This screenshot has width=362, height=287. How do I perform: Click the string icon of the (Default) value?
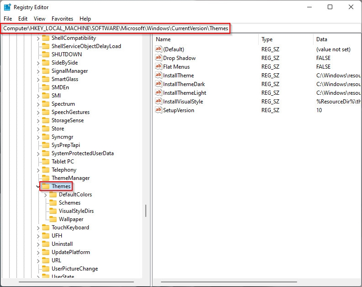[x=158, y=49]
